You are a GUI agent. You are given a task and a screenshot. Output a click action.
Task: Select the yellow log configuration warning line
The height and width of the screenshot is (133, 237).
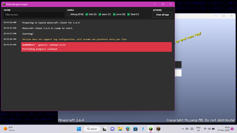pyautogui.click(x=74, y=39)
